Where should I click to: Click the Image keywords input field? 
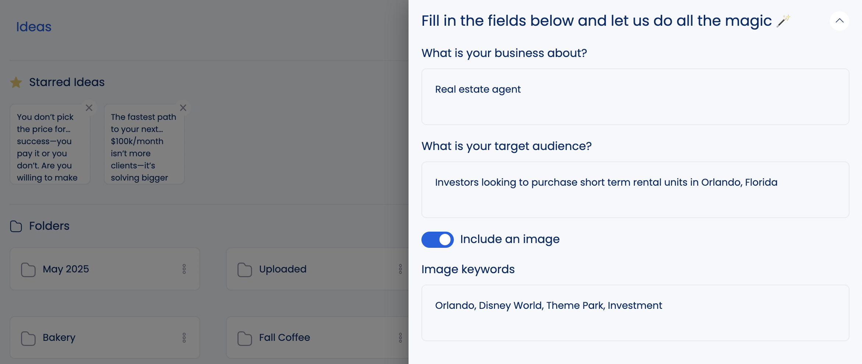tap(635, 313)
